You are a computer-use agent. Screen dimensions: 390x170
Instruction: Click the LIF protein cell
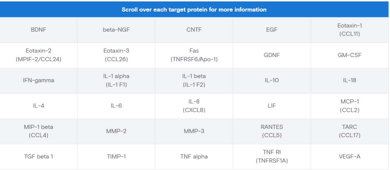coord(272,106)
